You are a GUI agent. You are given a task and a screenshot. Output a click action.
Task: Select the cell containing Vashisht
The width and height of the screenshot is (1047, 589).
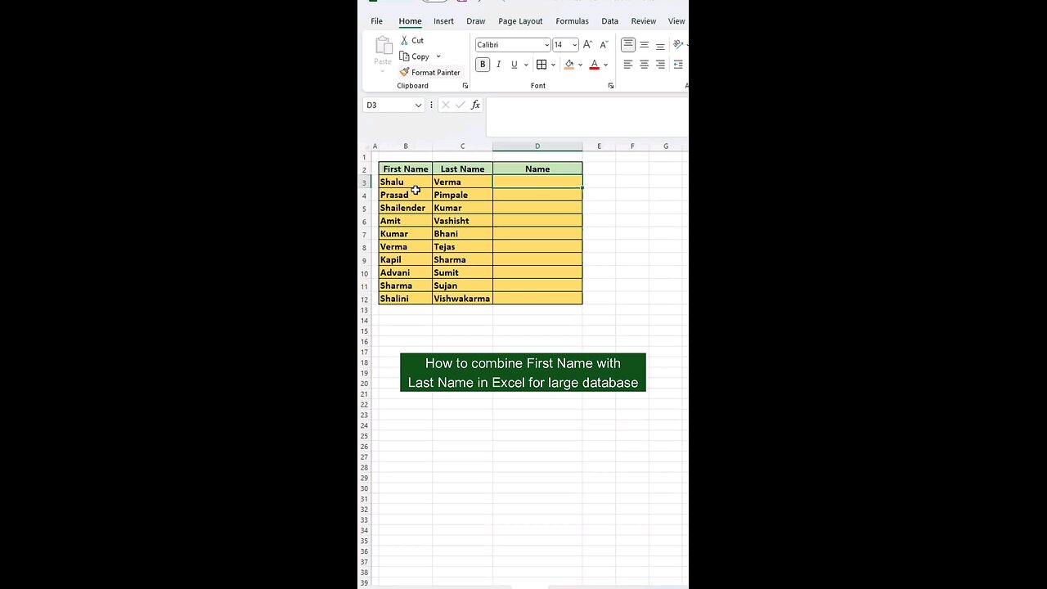(462, 221)
